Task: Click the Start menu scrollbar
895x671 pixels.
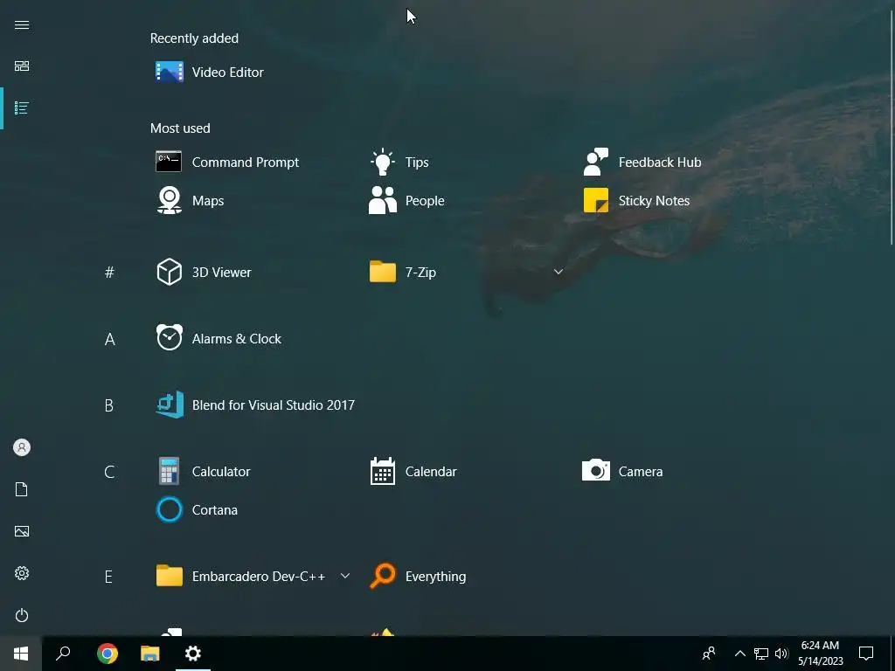Action: [x=892, y=128]
